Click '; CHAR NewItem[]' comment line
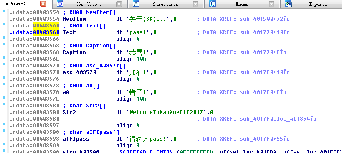Viewport: 342px width, 153px height. pos(89,12)
